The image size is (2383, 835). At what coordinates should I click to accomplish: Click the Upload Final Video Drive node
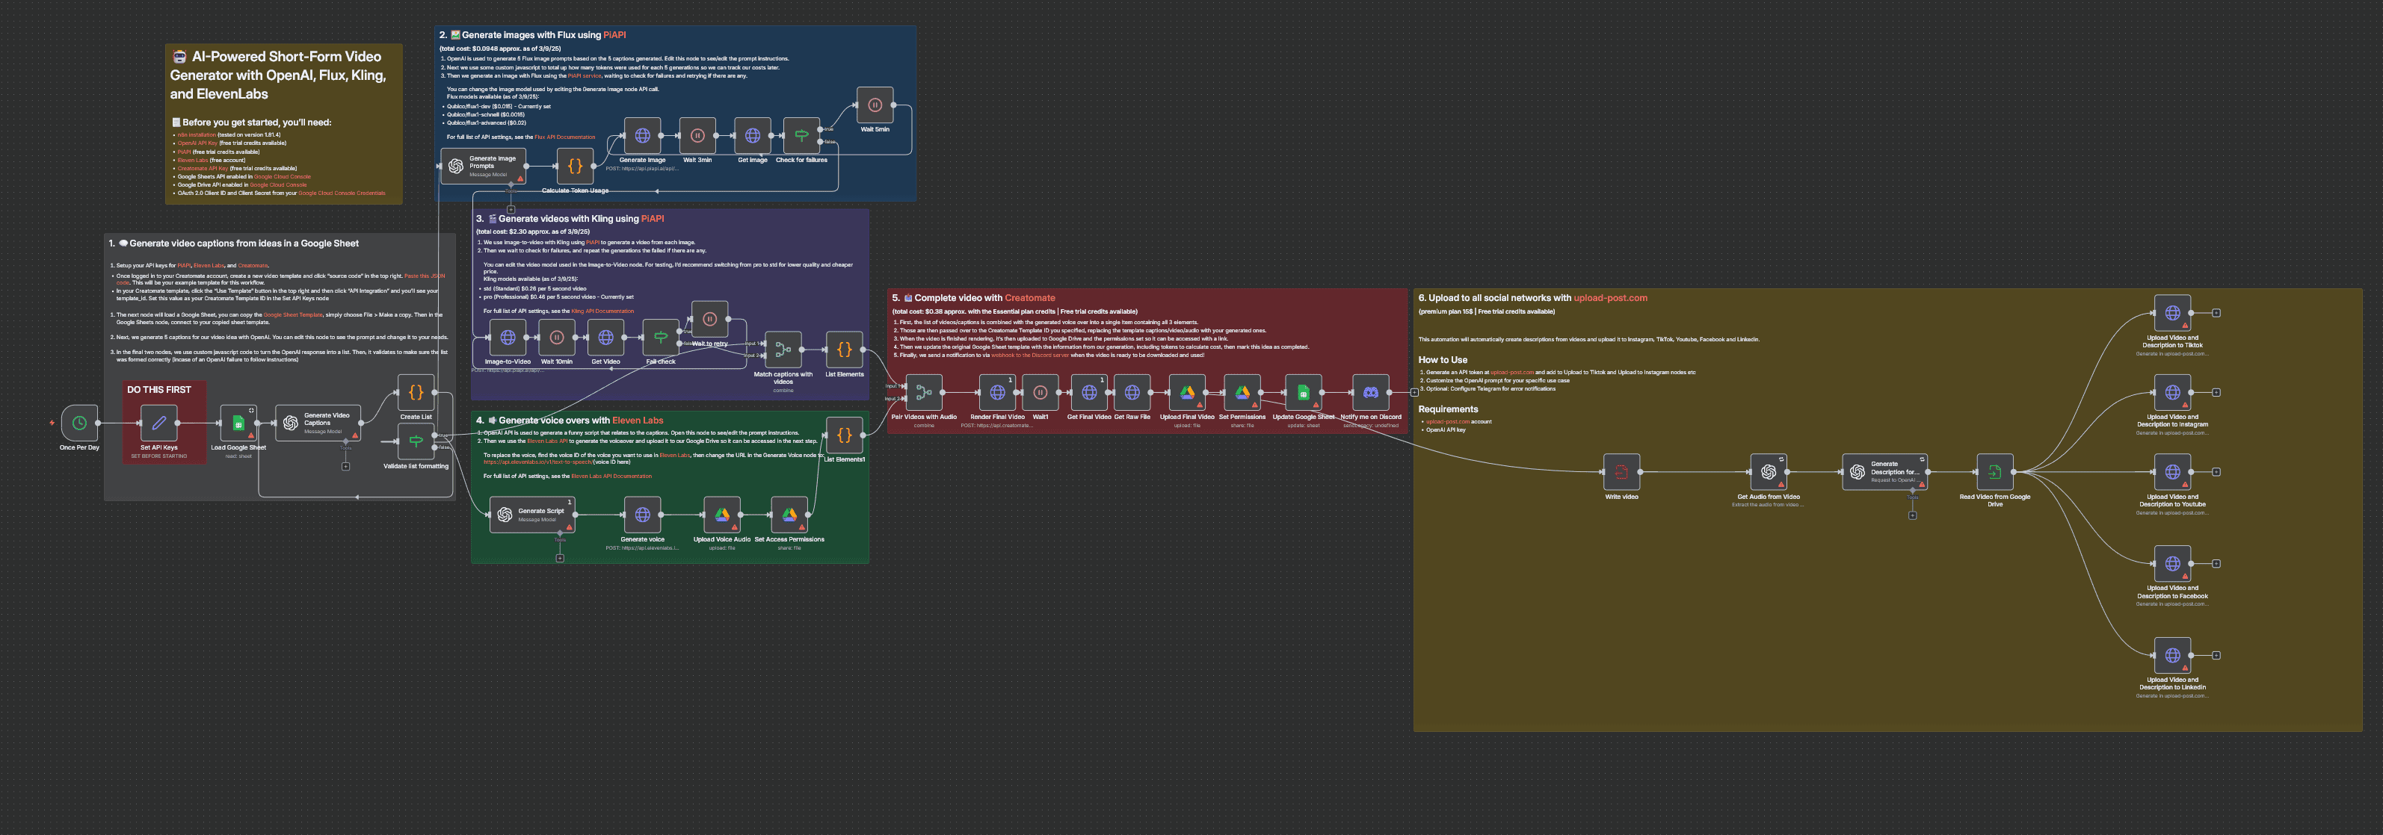(1187, 392)
